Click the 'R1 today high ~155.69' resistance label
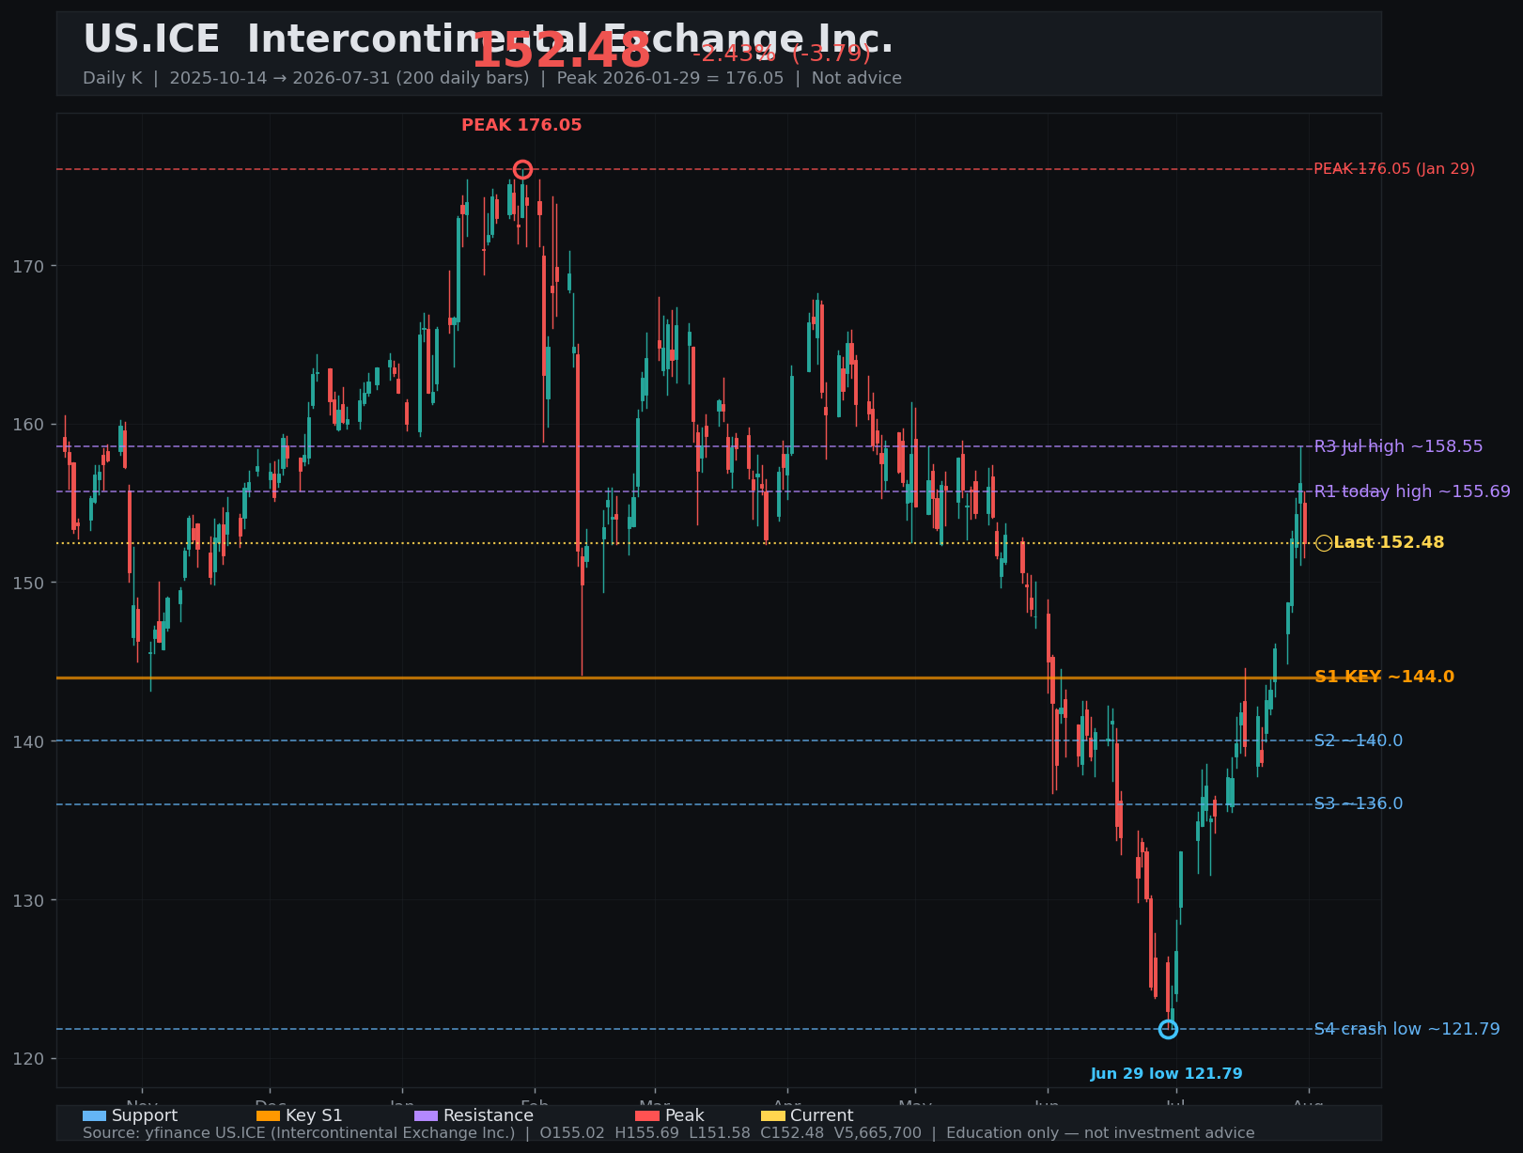1523x1153 pixels. click(x=1412, y=491)
